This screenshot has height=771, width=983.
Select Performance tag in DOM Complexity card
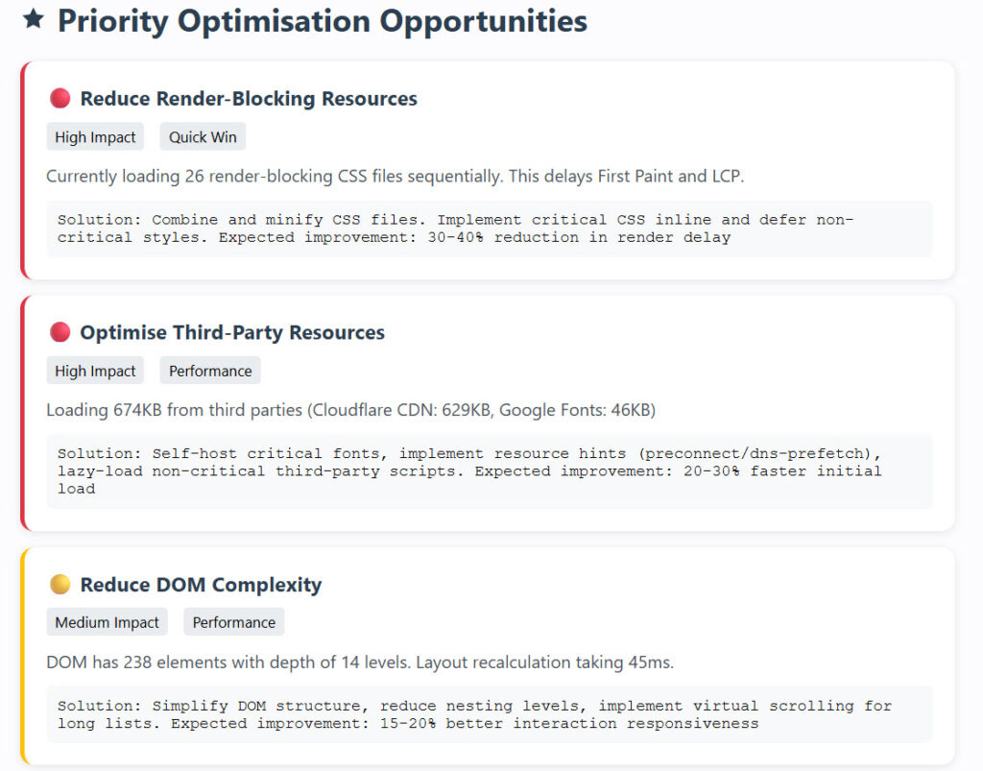(x=233, y=622)
